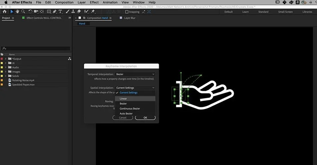The image size is (317, 165).
Task: Select the Brush tool
Action: [67, 12]
